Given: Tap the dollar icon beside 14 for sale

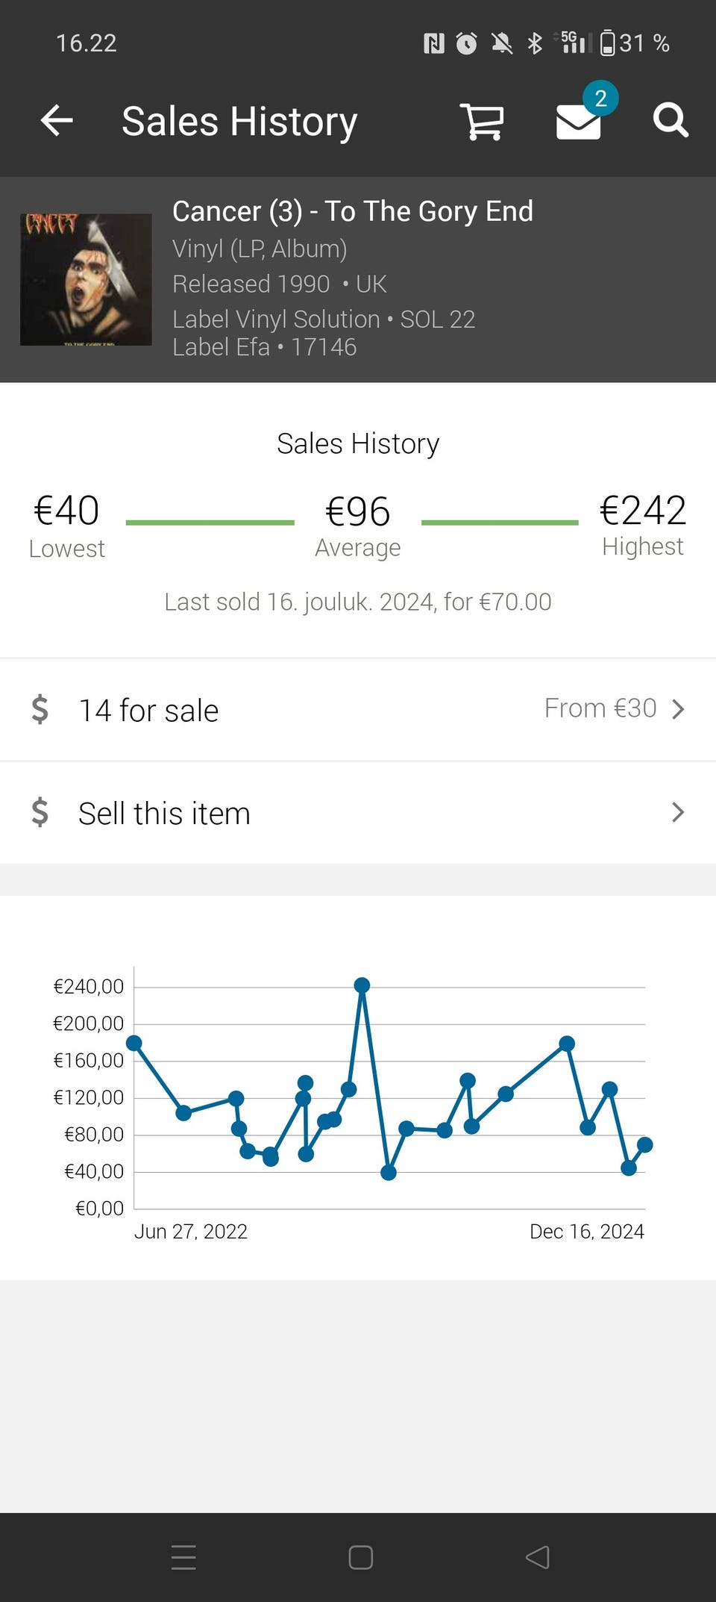Looking at the screenshot, I should click(40, 709).
